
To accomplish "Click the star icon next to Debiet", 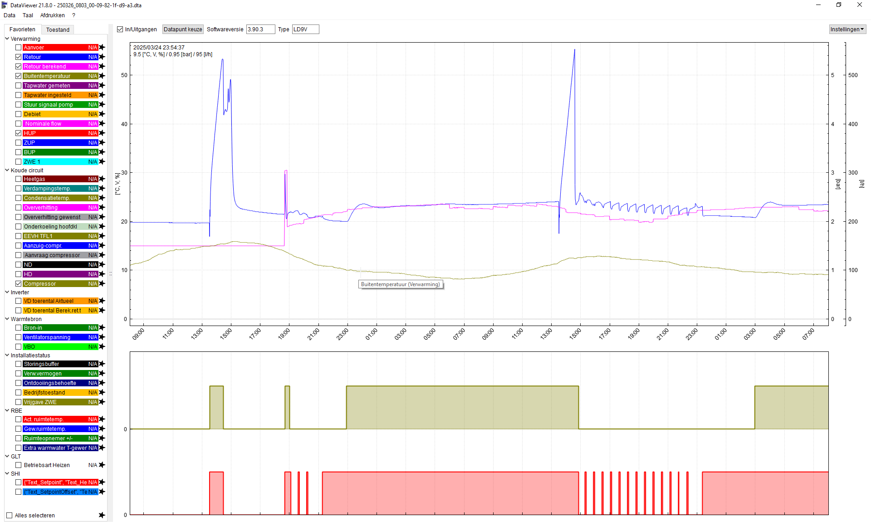I will (102, 114).
